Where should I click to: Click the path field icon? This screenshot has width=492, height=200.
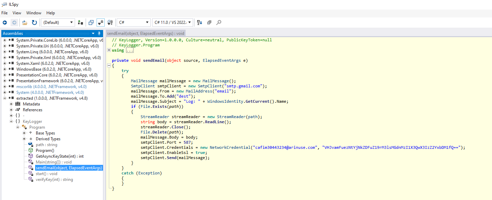tap(31, 145)
